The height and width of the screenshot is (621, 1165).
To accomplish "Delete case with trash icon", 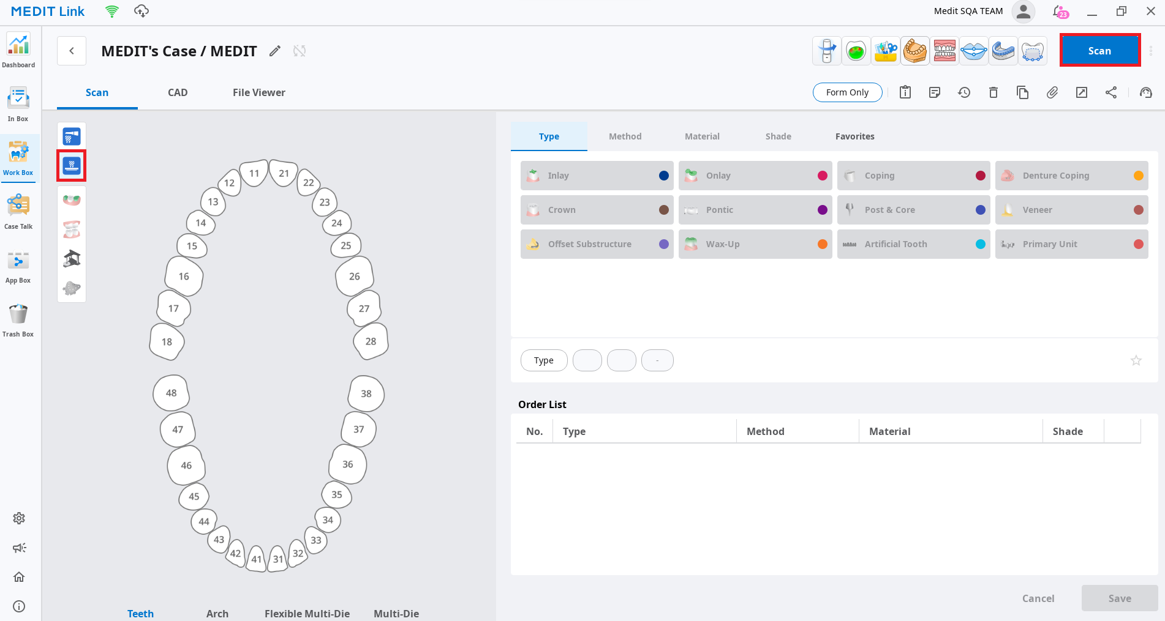I will (993, 92).
